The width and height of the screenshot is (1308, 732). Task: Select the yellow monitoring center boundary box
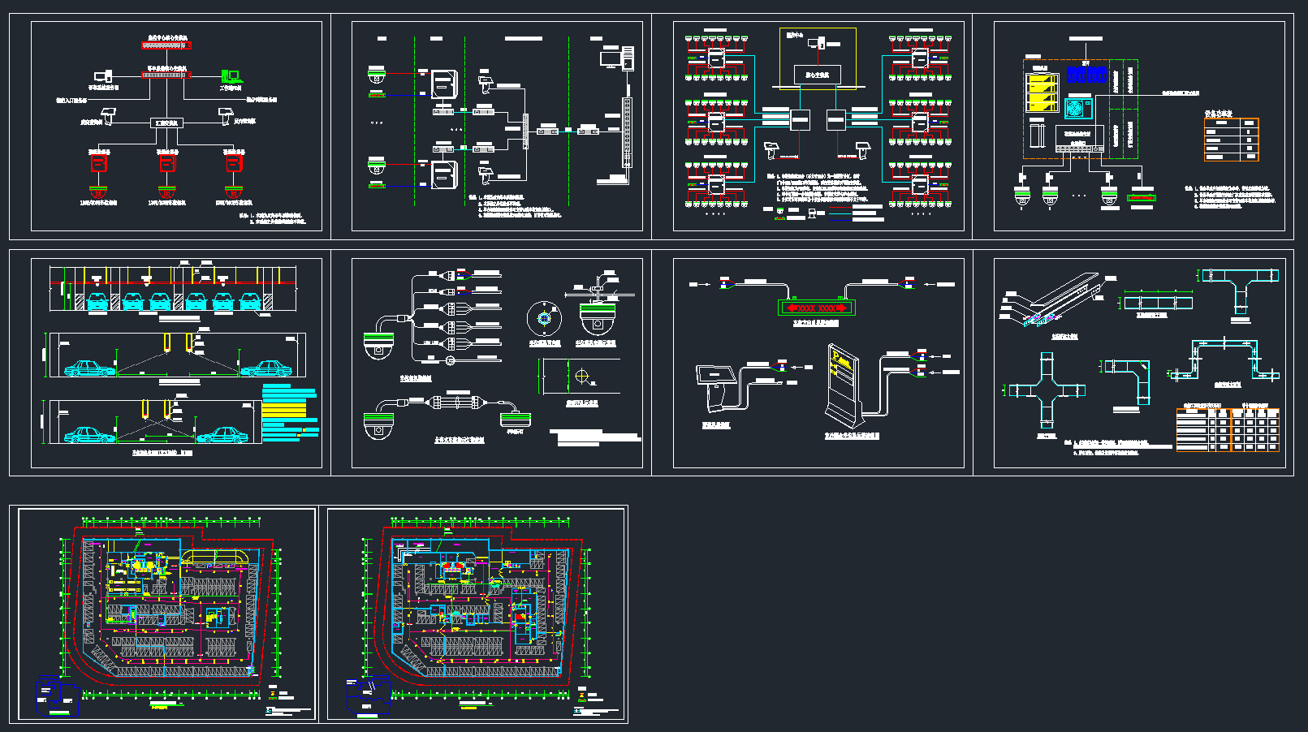pos(818,58)
